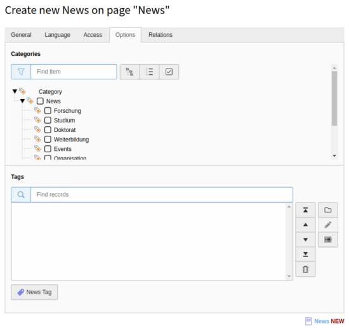Collapse the root Category tree node
This screenshot has width=349, height=328.
pyautogui.click(x=15, y=91)
